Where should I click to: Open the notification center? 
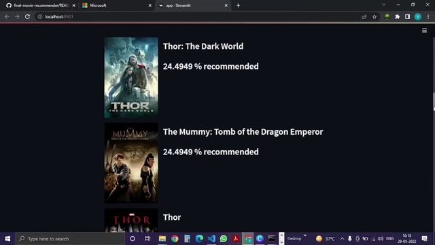(424, 239)
